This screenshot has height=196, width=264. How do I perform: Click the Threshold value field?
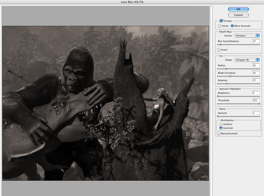point(256,100)
